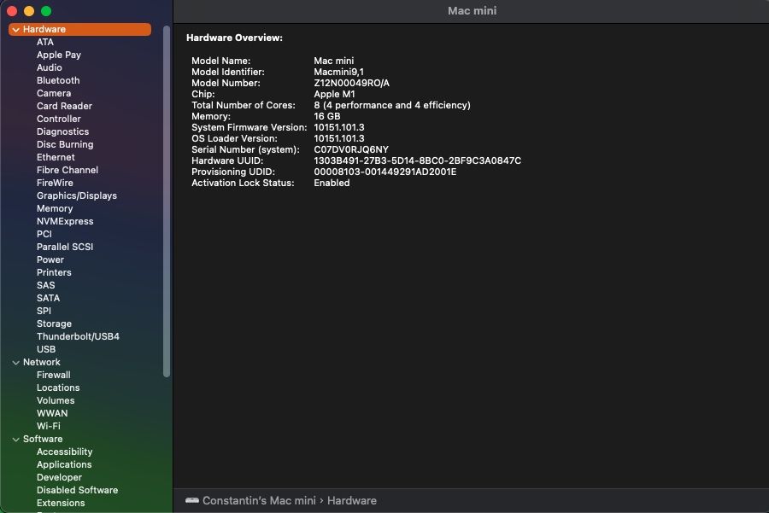Click the Provisioning UDID value

385,172
